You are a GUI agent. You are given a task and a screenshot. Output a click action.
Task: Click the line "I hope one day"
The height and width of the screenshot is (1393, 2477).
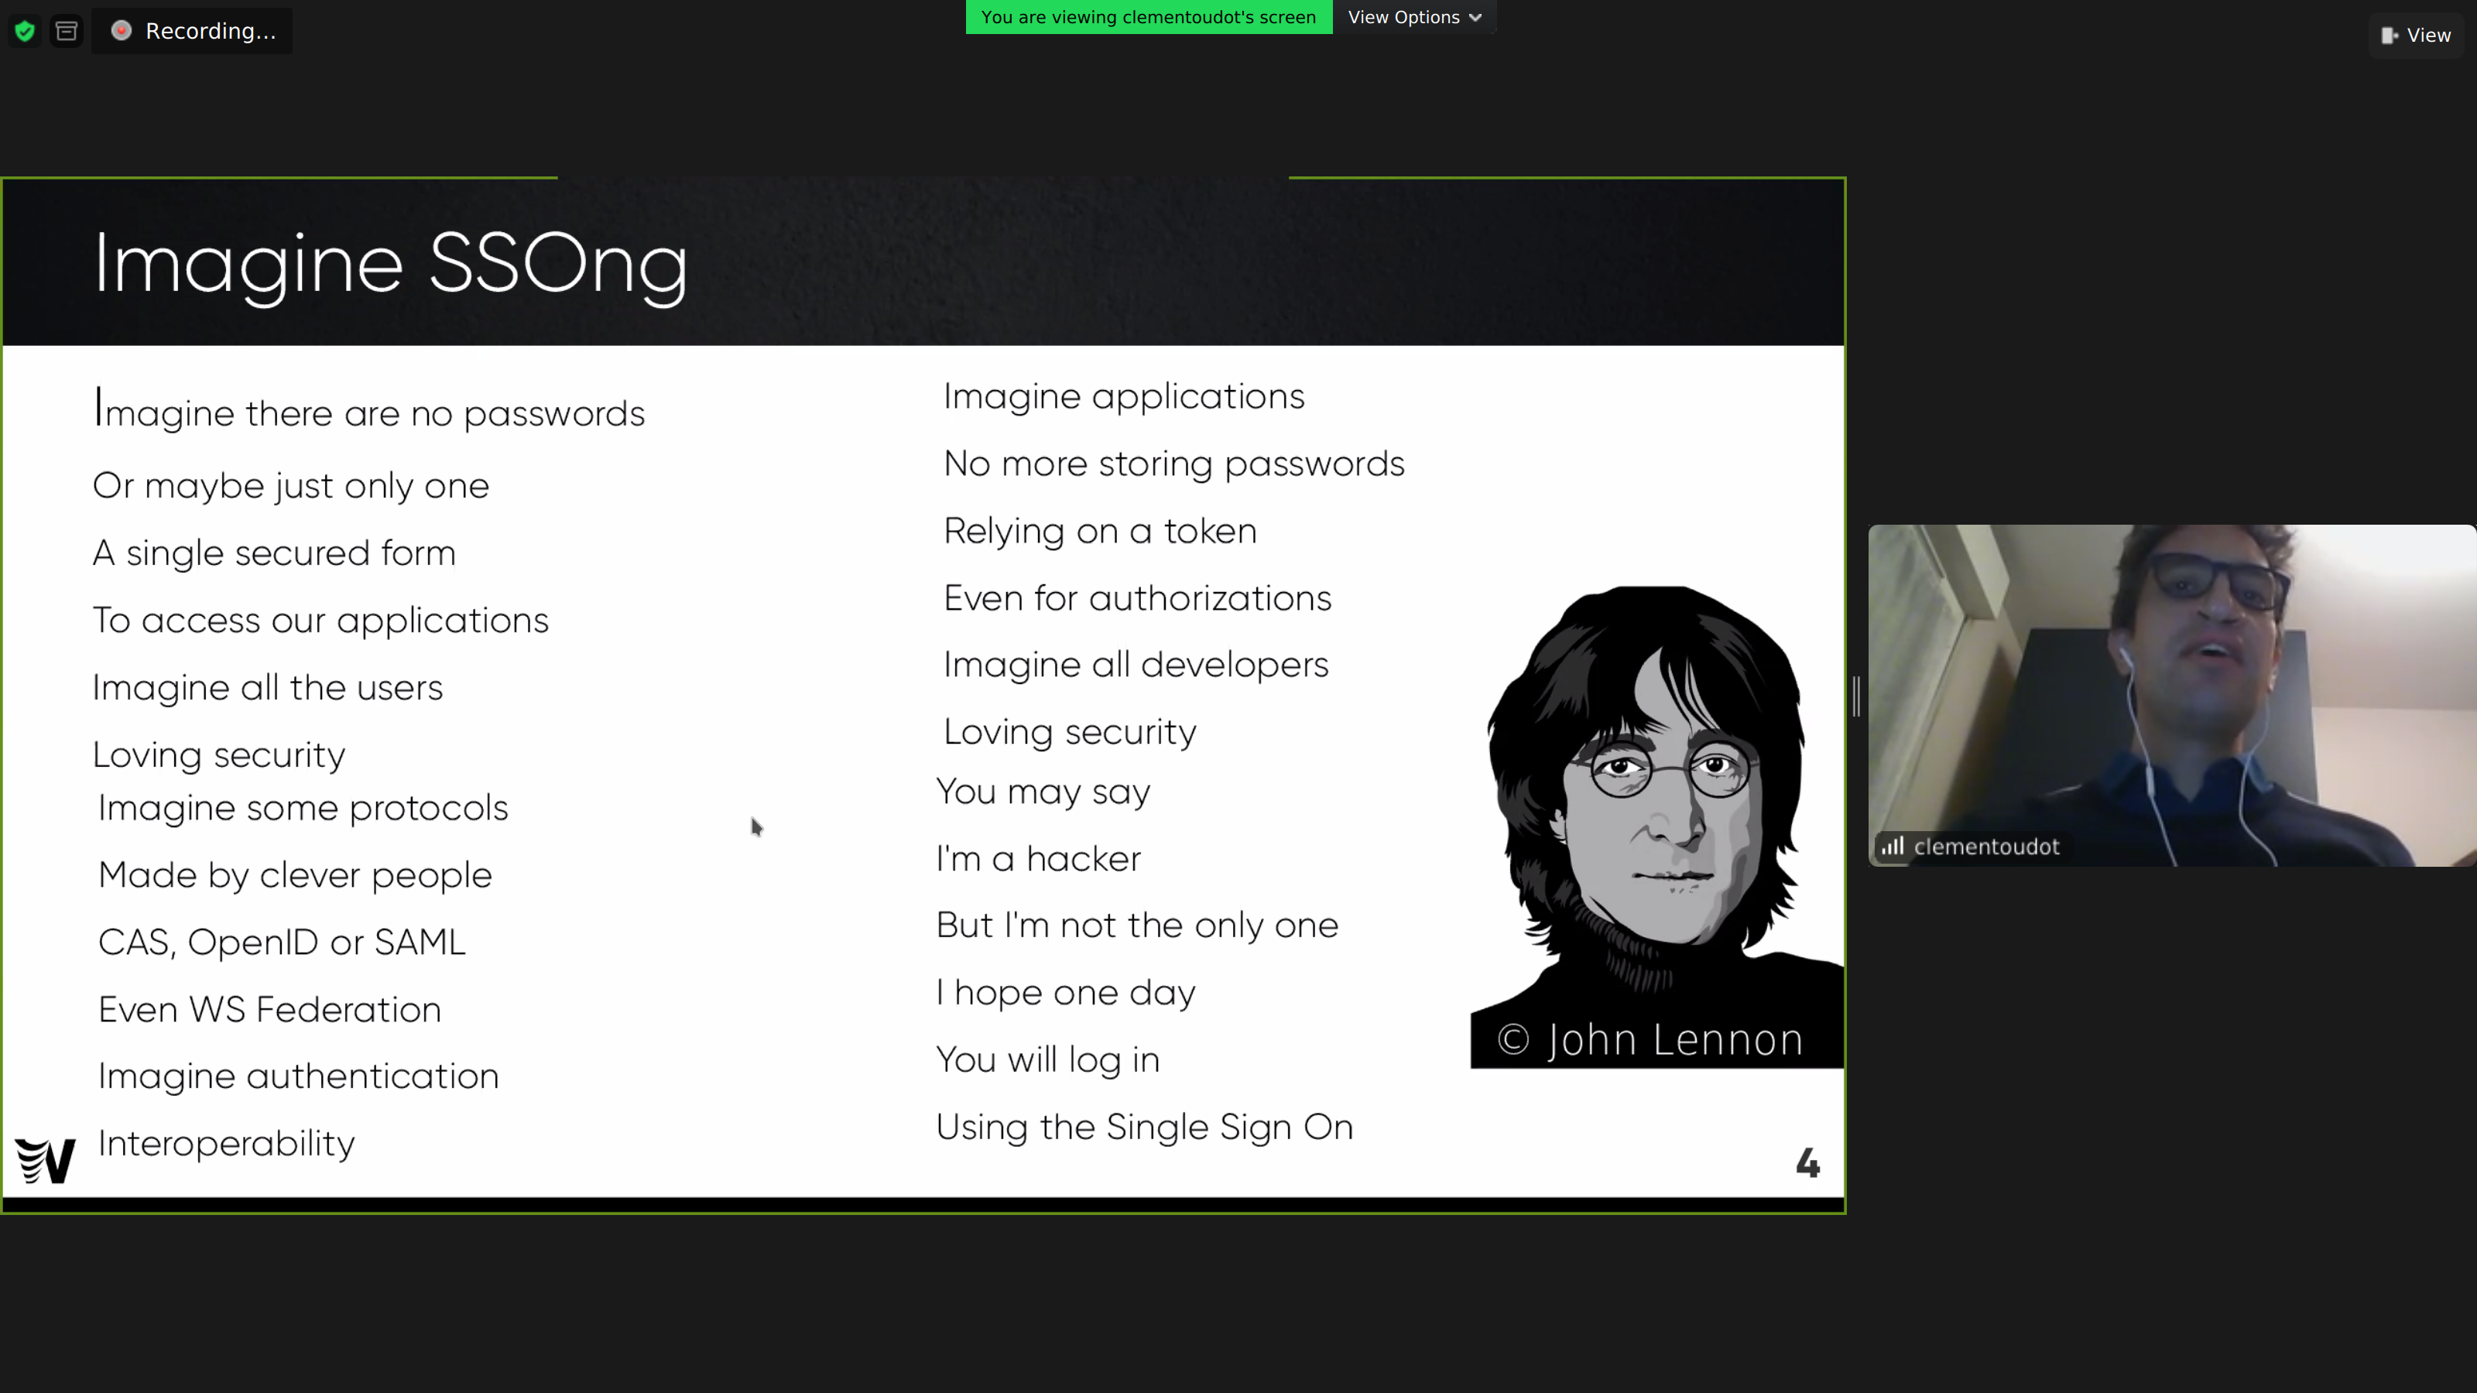pyautogui.click(x=1065, y=993)
